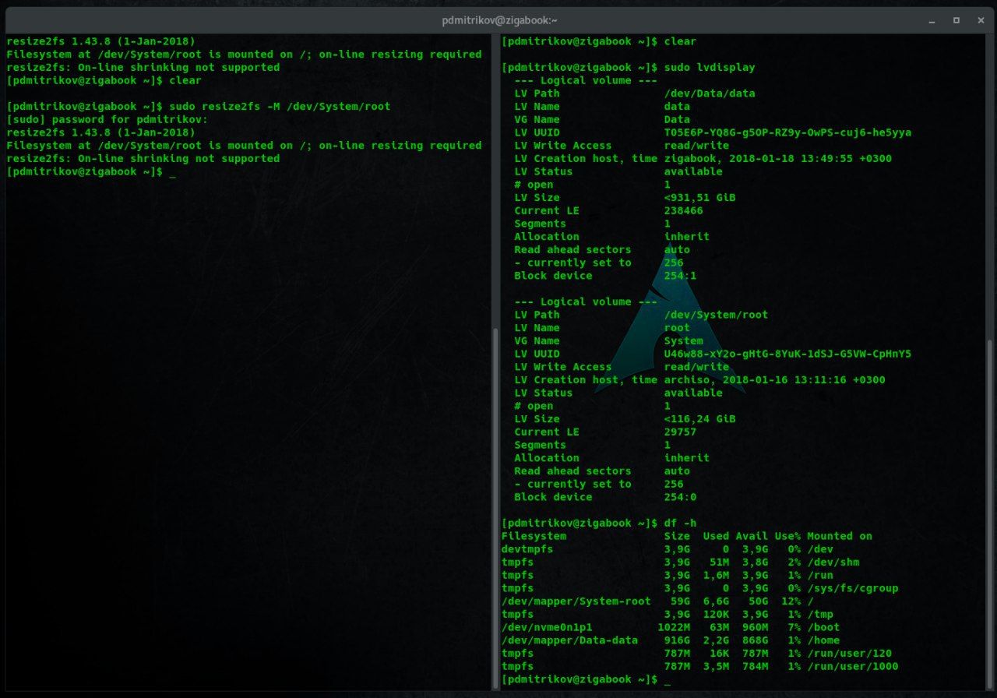The height and width of the screenshot is (698, 997).
Task: Click the '/run/user/1000' mount point
Action: [x=852, y=667]
